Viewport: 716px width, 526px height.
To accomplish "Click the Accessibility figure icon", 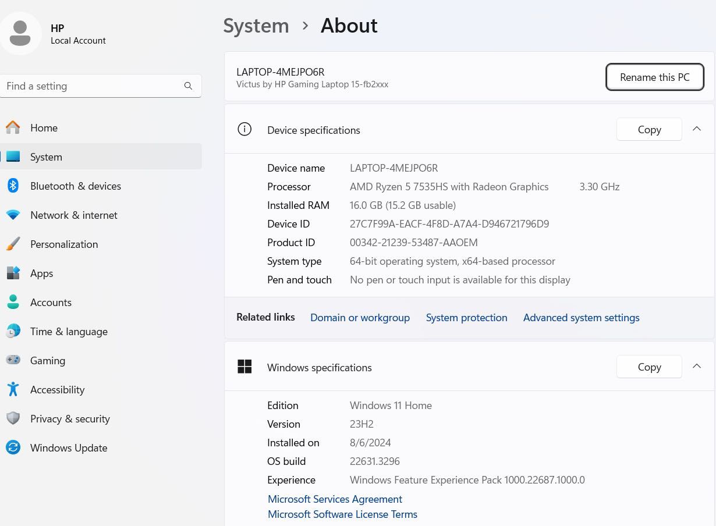I will click(x=13, y=389).
